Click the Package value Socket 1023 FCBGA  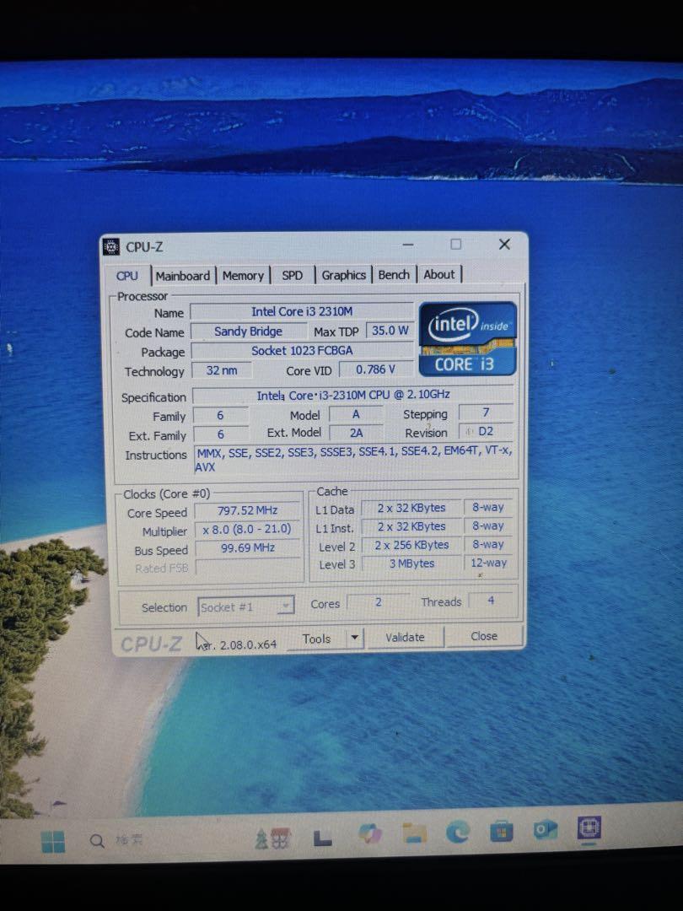tap(302, 350)
